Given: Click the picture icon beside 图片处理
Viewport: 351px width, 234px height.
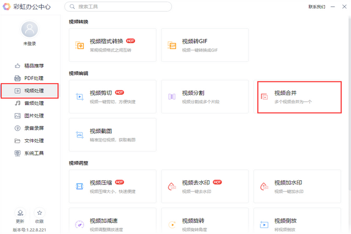Looking at the screenshot, I should 18,116.
